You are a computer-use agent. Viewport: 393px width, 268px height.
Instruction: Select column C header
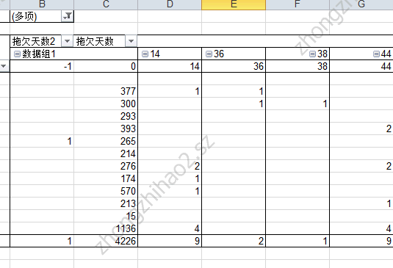[x=106, y=4]
